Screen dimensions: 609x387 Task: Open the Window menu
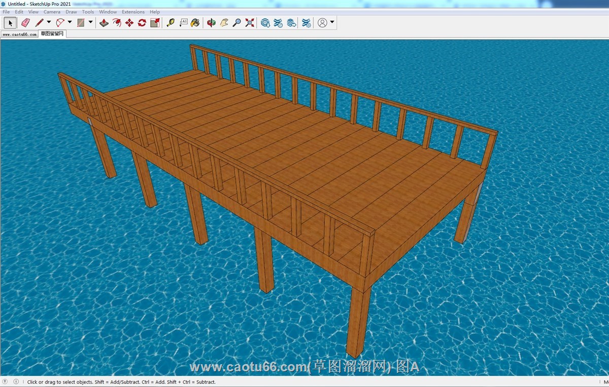click(108, 12)
